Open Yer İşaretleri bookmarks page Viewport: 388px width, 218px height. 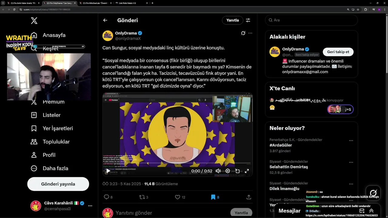pos(52,128)
